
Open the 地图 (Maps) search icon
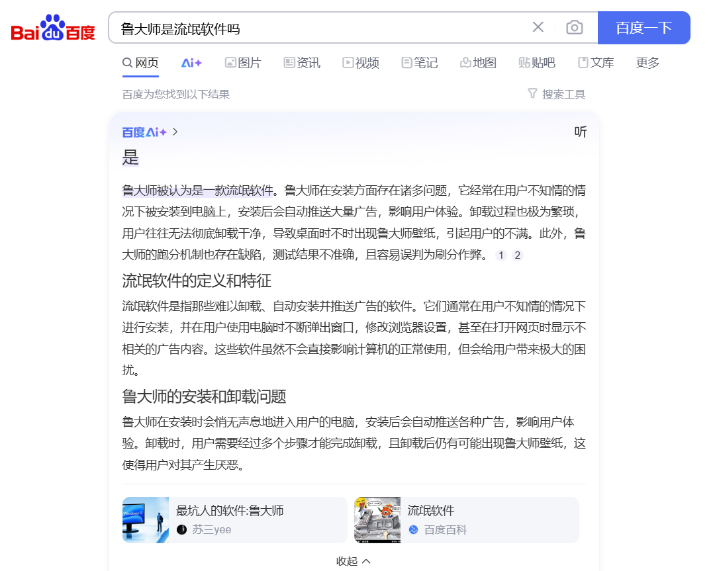pyautogui.click(x=478, y=62)
